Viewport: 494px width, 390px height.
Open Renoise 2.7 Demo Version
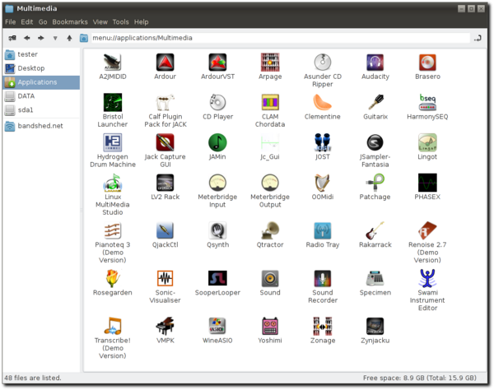tap(427, 230)
